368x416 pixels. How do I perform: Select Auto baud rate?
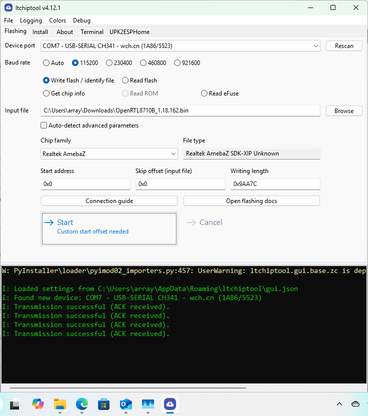pos(53,63)
